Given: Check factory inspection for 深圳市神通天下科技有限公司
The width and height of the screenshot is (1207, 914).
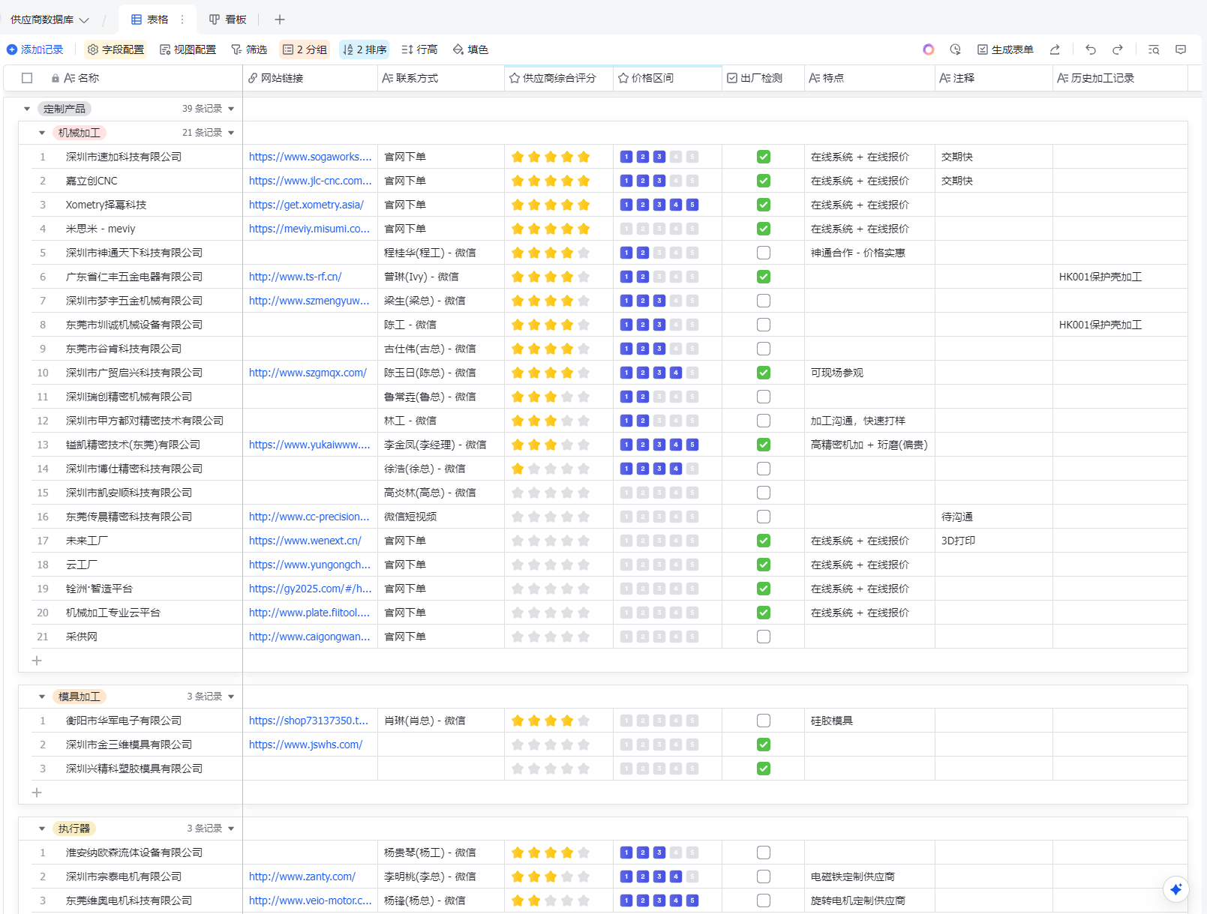Looking at the screenshot, I should 763,253.
